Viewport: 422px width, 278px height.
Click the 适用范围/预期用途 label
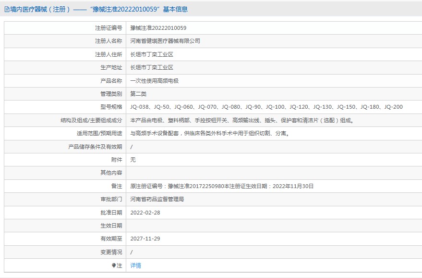pyautogui.click(x=99, y=134)
